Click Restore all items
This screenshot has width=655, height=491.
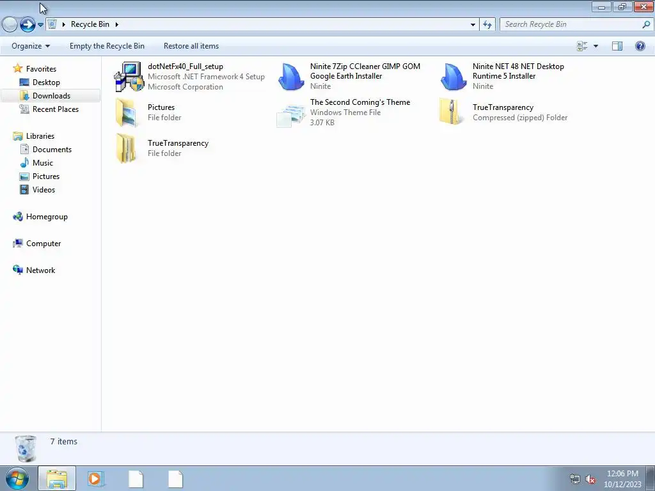click(x=191, y=46)
